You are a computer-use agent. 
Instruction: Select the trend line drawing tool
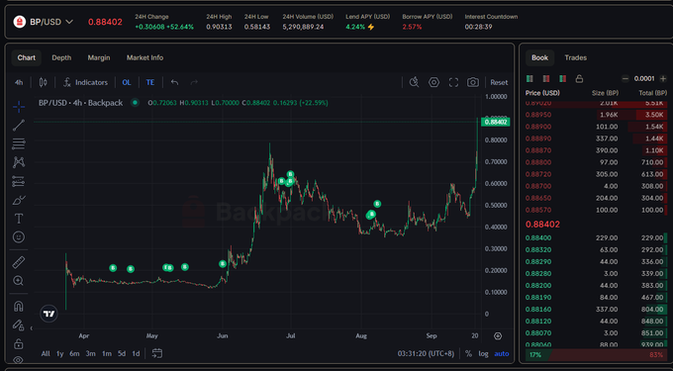pos(19,126)
